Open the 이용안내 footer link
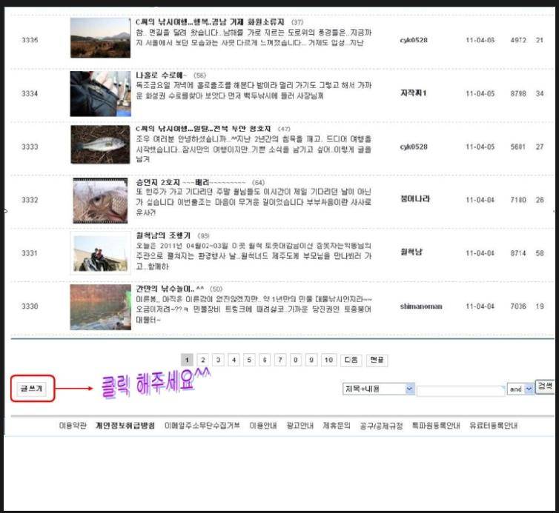This screenshot has height=513, width=559. pyautogui.click(x=263, y=426)
